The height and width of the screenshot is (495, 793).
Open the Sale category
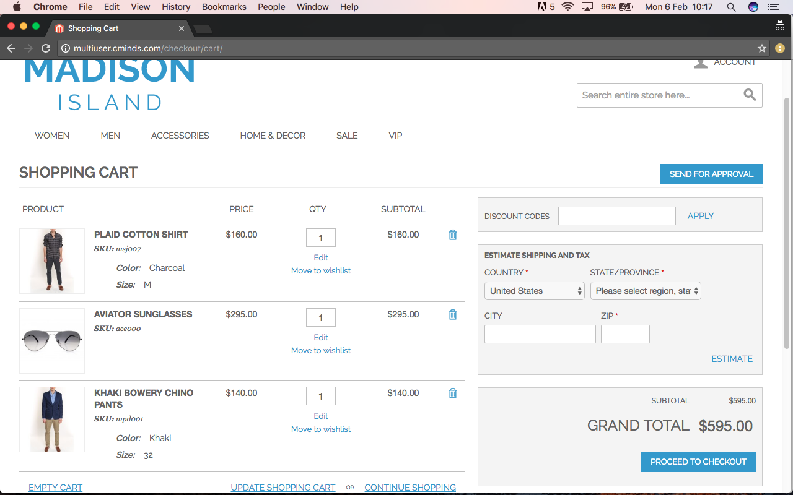coord(347,136)
